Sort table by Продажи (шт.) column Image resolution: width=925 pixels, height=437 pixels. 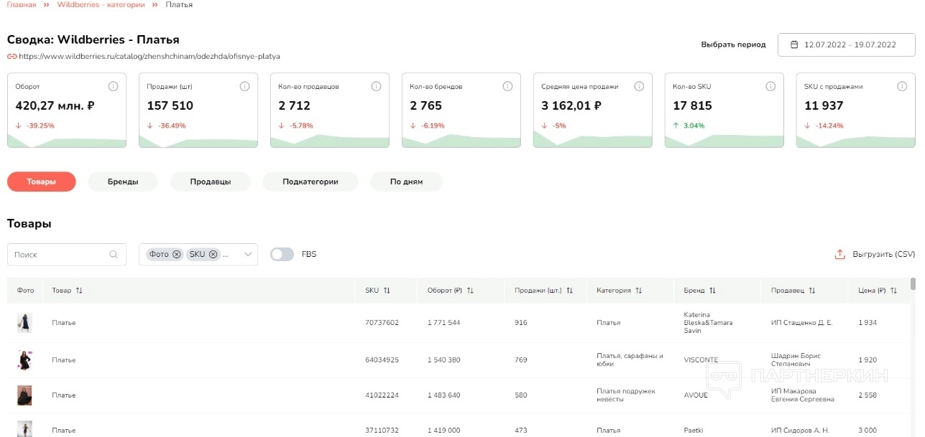click(569, 291)
